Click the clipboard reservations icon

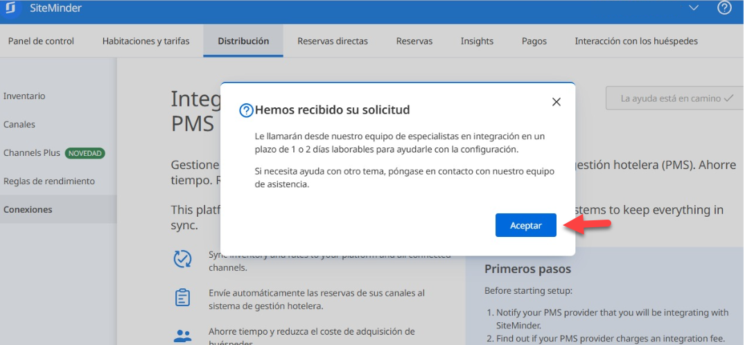click(x=182, y=298)
